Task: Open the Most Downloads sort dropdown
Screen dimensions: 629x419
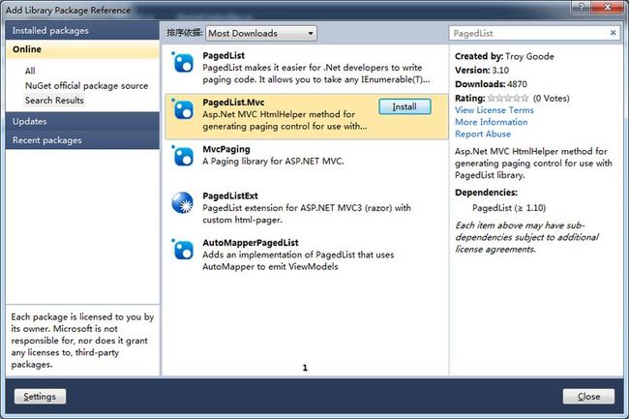Action: (x=261, y=33)
